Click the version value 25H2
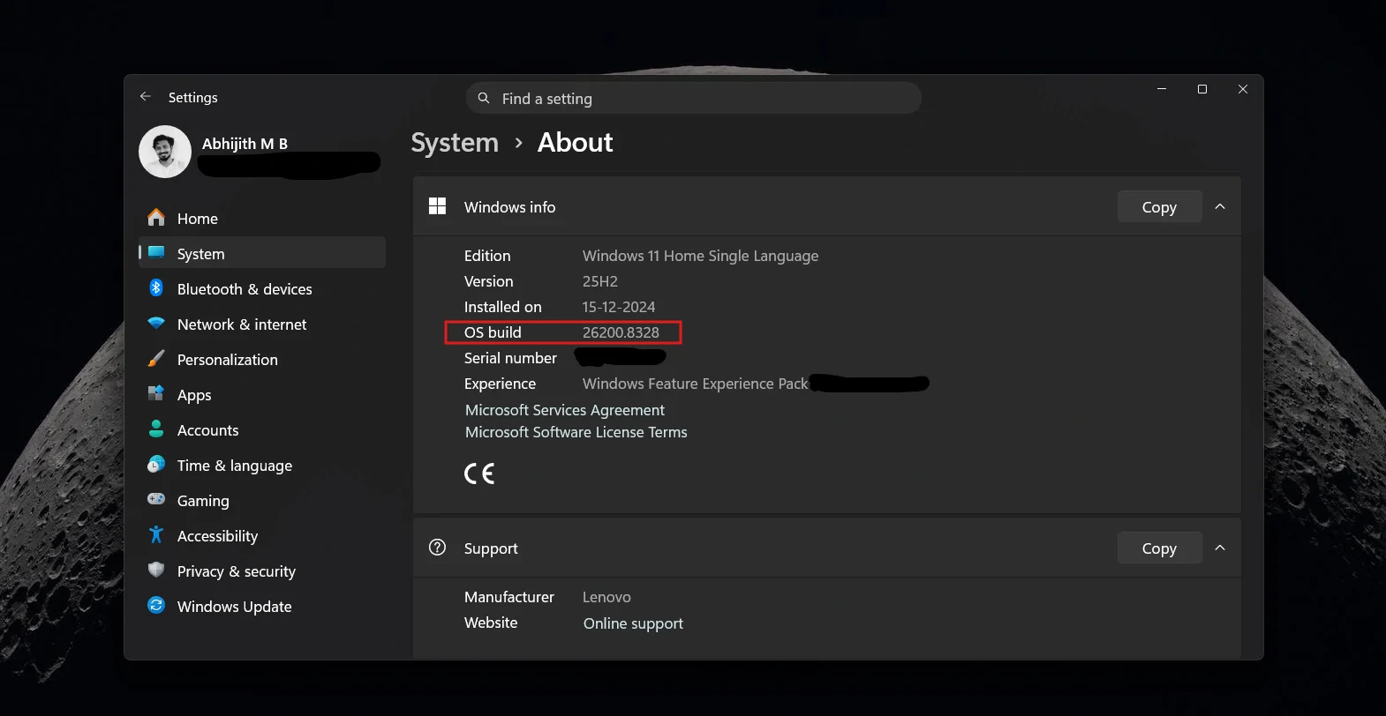Screen dimensions: 1386x716 (x=600, y=281)
